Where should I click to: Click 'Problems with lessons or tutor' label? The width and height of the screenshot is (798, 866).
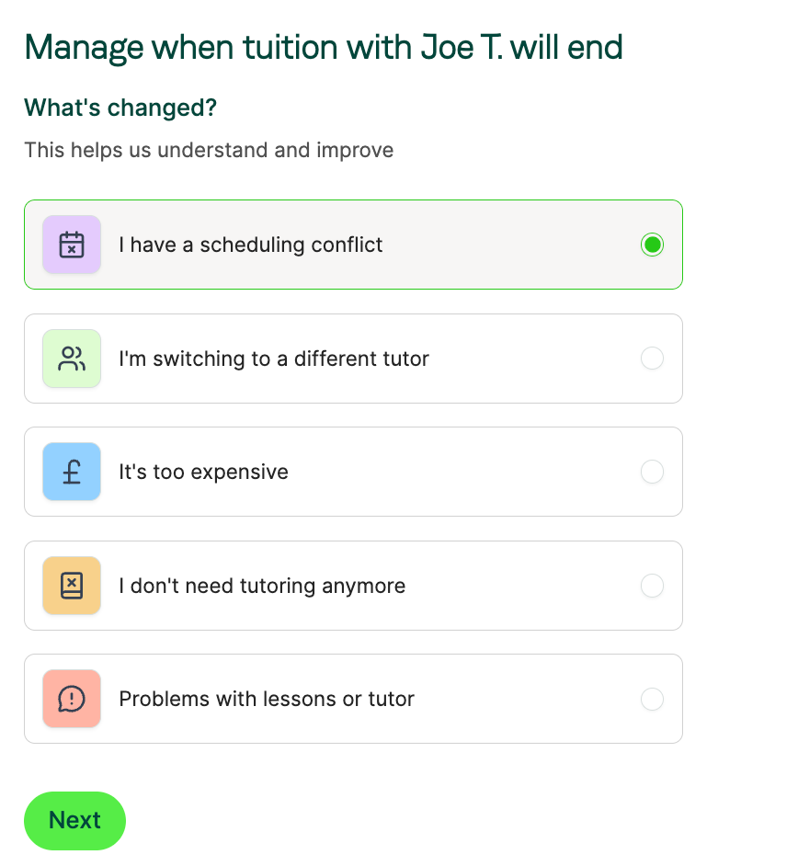pos(267,700)
